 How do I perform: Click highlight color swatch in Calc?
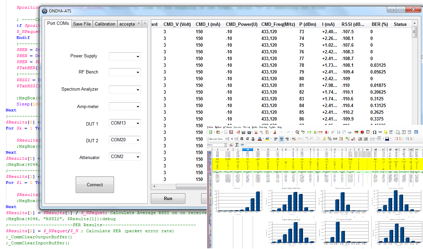tap(267, 139)
